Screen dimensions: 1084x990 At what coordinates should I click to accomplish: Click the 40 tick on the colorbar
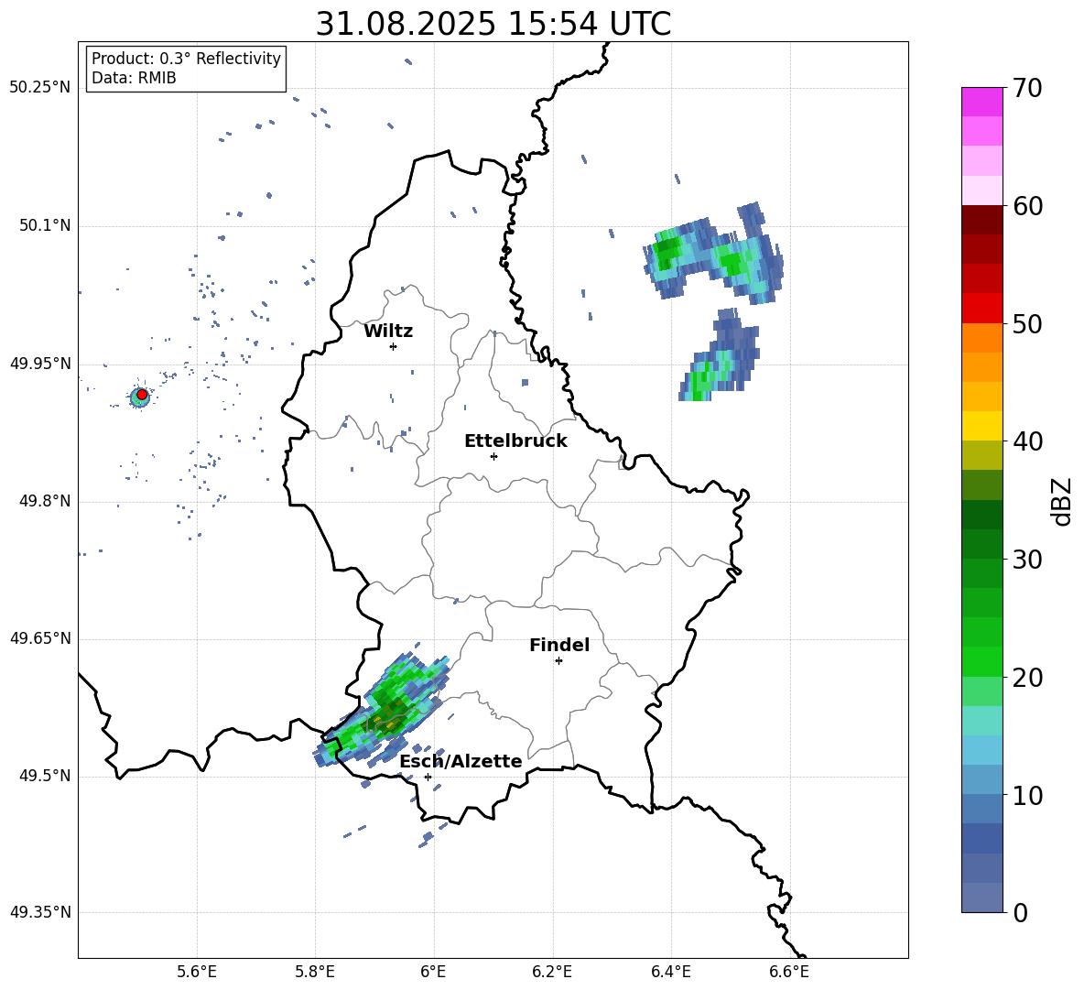pyautogui.click(x=1027, y=441)
